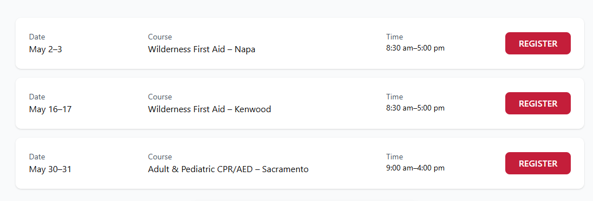Viewport: 593px width, 201px height.
Task: Click the Date label above May 16–17
Action: tap(37, 97)
